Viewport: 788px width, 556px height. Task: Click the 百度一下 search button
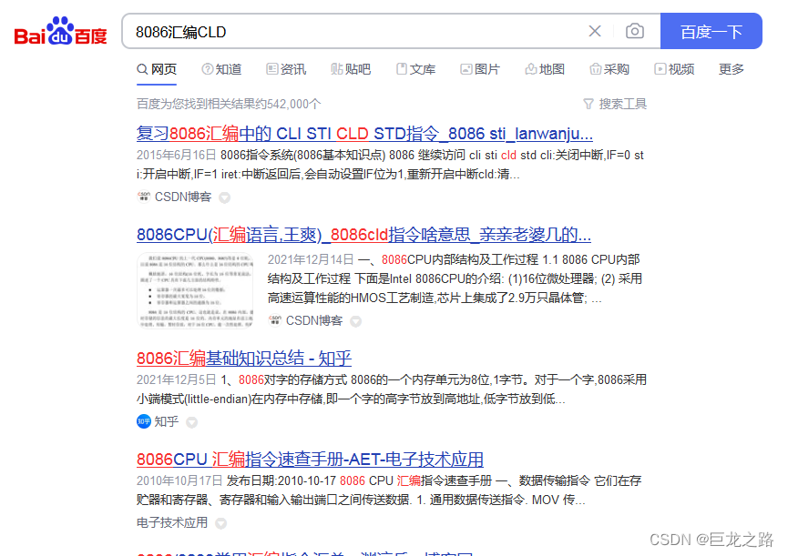click(711, 31)
